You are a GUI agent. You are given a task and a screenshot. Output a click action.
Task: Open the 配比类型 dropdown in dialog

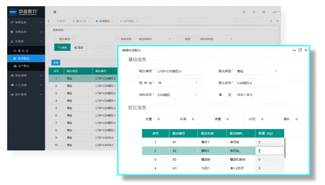257,71
